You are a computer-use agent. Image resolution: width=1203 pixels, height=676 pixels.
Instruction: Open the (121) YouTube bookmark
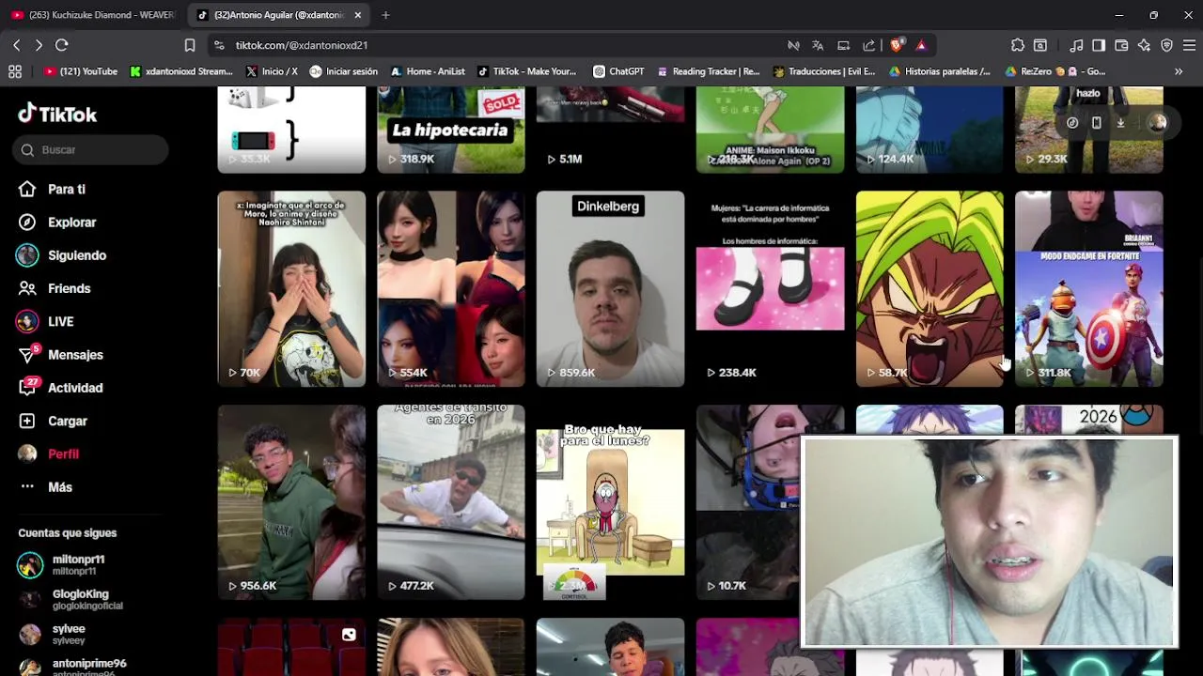(81, 71)
